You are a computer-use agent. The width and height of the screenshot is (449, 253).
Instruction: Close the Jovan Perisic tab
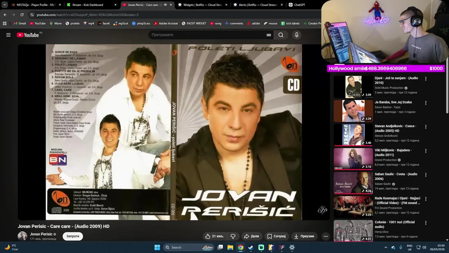[171, 5]
